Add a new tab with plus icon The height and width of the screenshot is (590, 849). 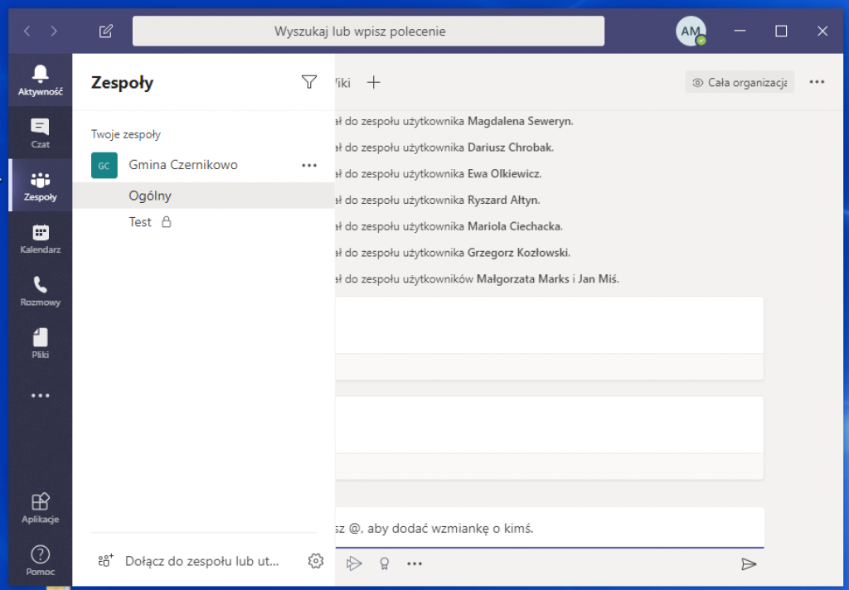pyautogui.click(x=374, y=82)
